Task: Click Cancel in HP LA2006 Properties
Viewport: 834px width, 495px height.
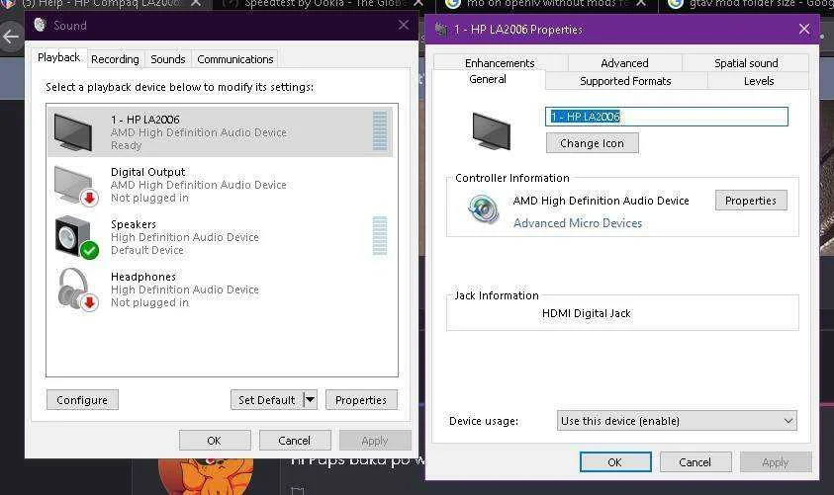Action: tap(695, 462)
